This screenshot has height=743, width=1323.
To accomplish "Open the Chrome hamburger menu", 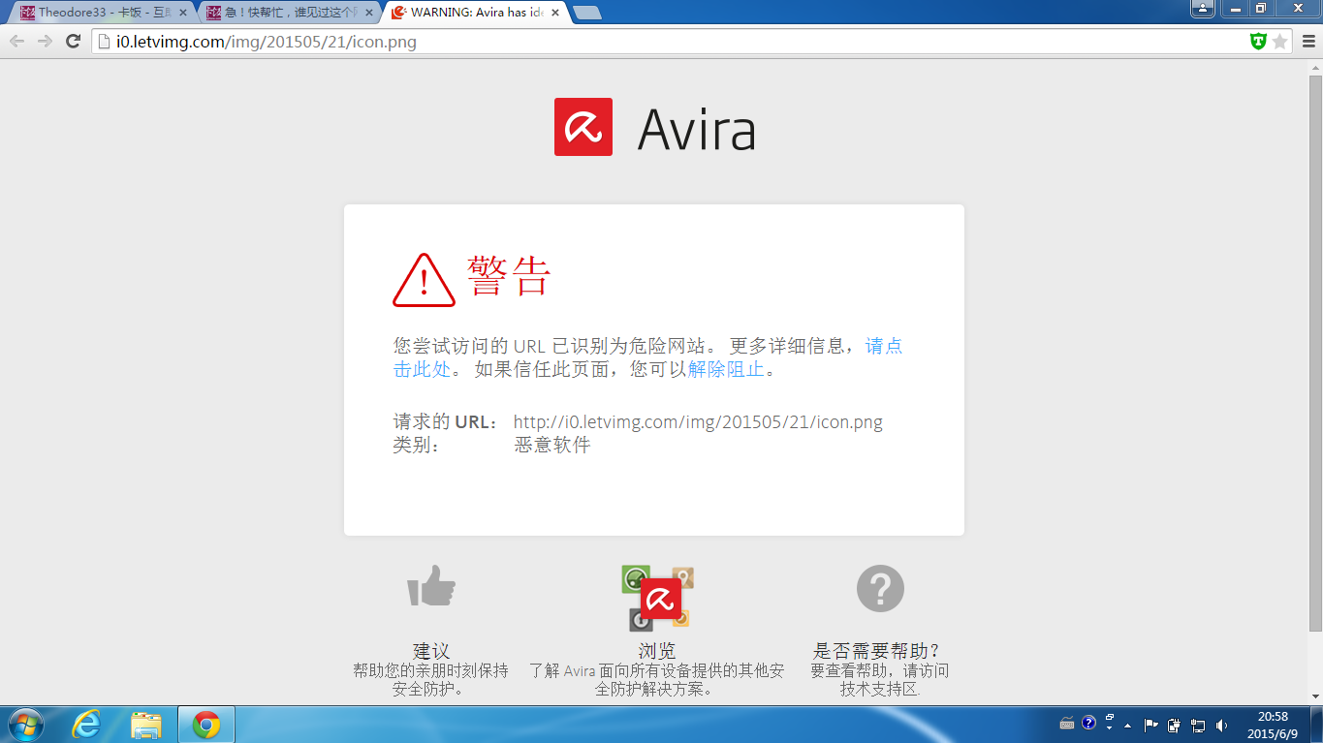I will [1308, 42].
